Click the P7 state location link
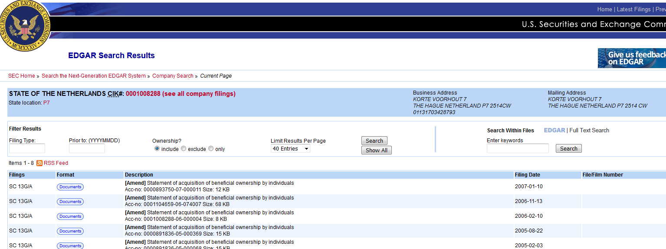Image resolution: width=666 pixels, height=249 pixels. 46,103
